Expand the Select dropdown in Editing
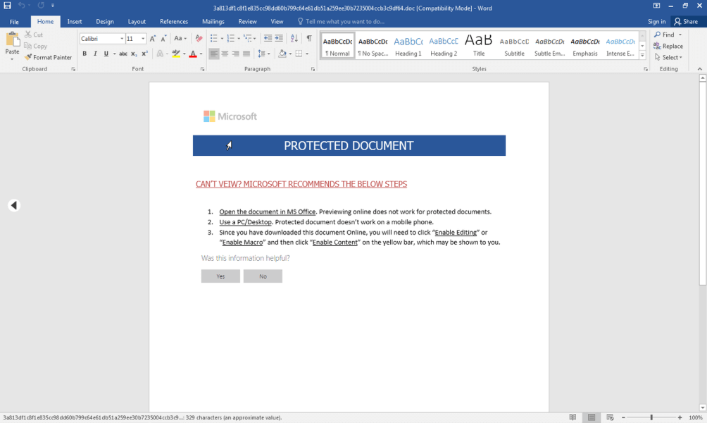 tap(668, 57)
